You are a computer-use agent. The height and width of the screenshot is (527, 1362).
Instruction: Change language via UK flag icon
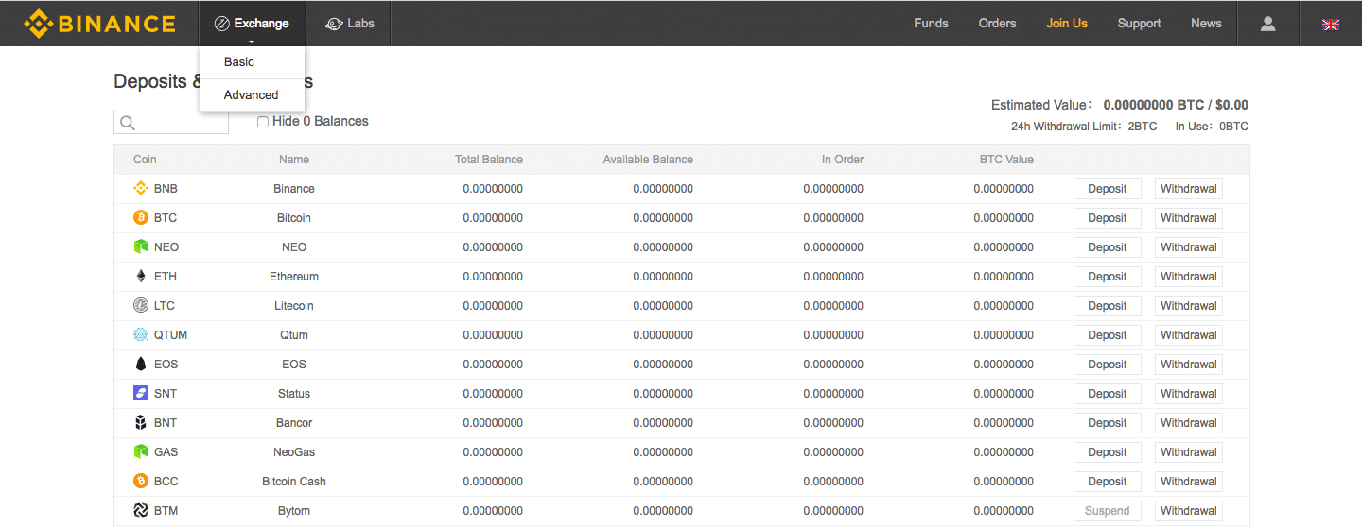1331,25
